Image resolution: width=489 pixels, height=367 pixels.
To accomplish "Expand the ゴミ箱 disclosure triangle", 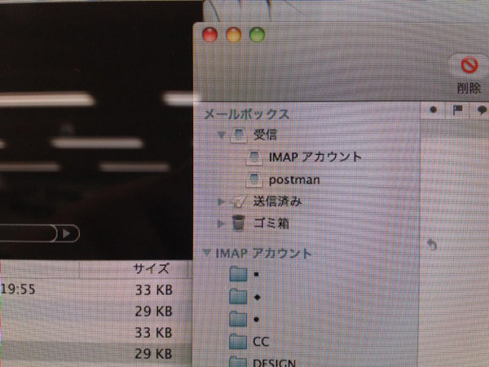I will (x=221, y=223).
